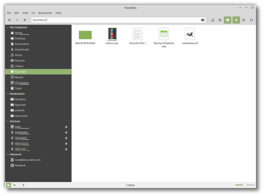Viewport: 264px width, 196px height.
Task: Adjust the zoom slider in status bar
Action: coord(244,185)
